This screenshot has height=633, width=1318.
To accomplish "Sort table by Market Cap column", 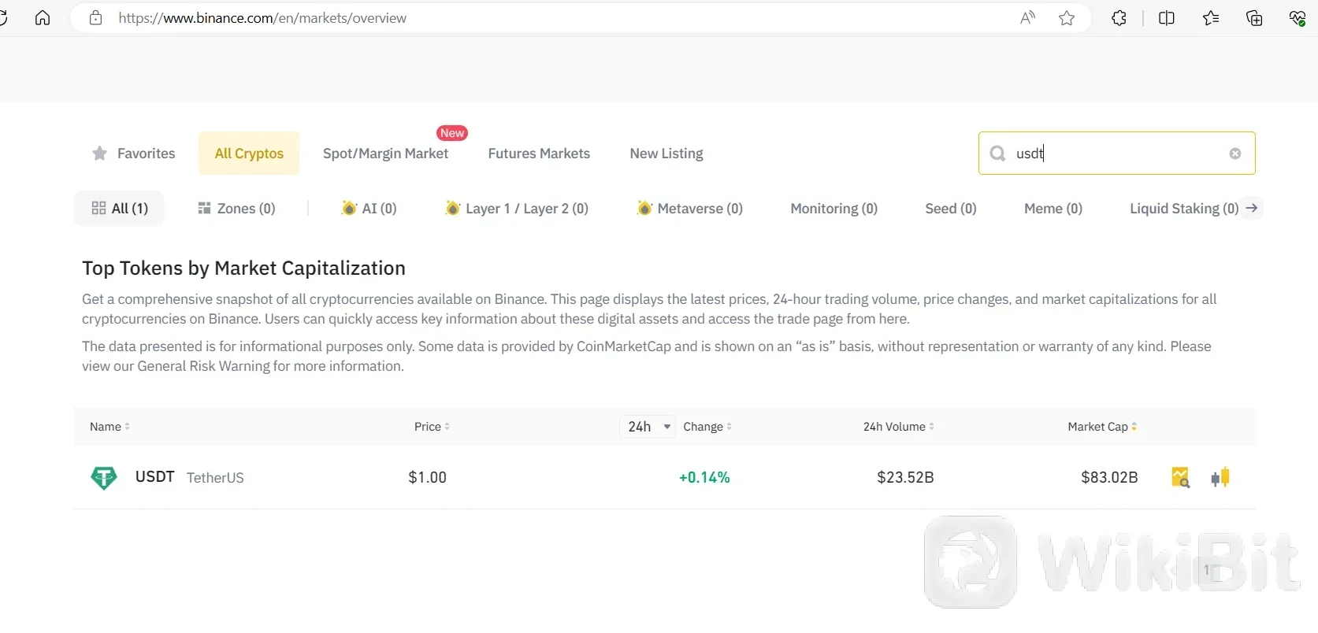I will pyautogui.click(x=1102, y=427).
